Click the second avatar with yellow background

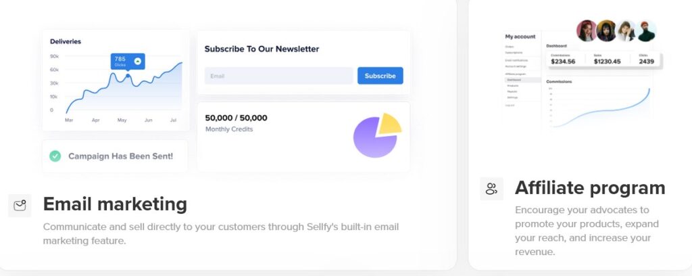[606, 30]
